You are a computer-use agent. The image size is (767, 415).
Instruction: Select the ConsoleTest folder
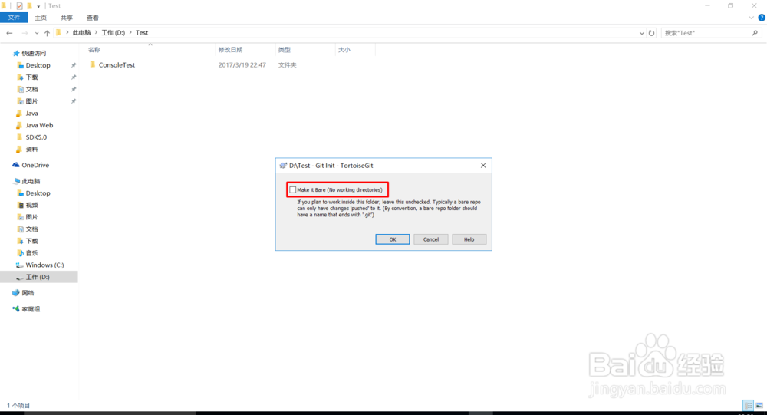[117, 64]
